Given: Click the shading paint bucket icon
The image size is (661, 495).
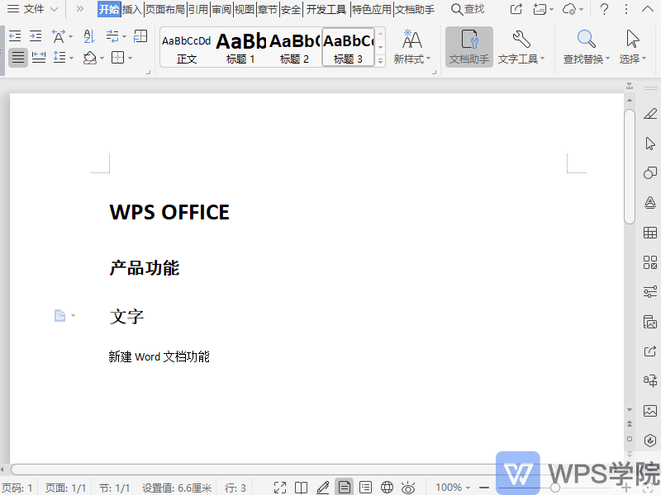Looking at the screenshot, I should point(89,58).
